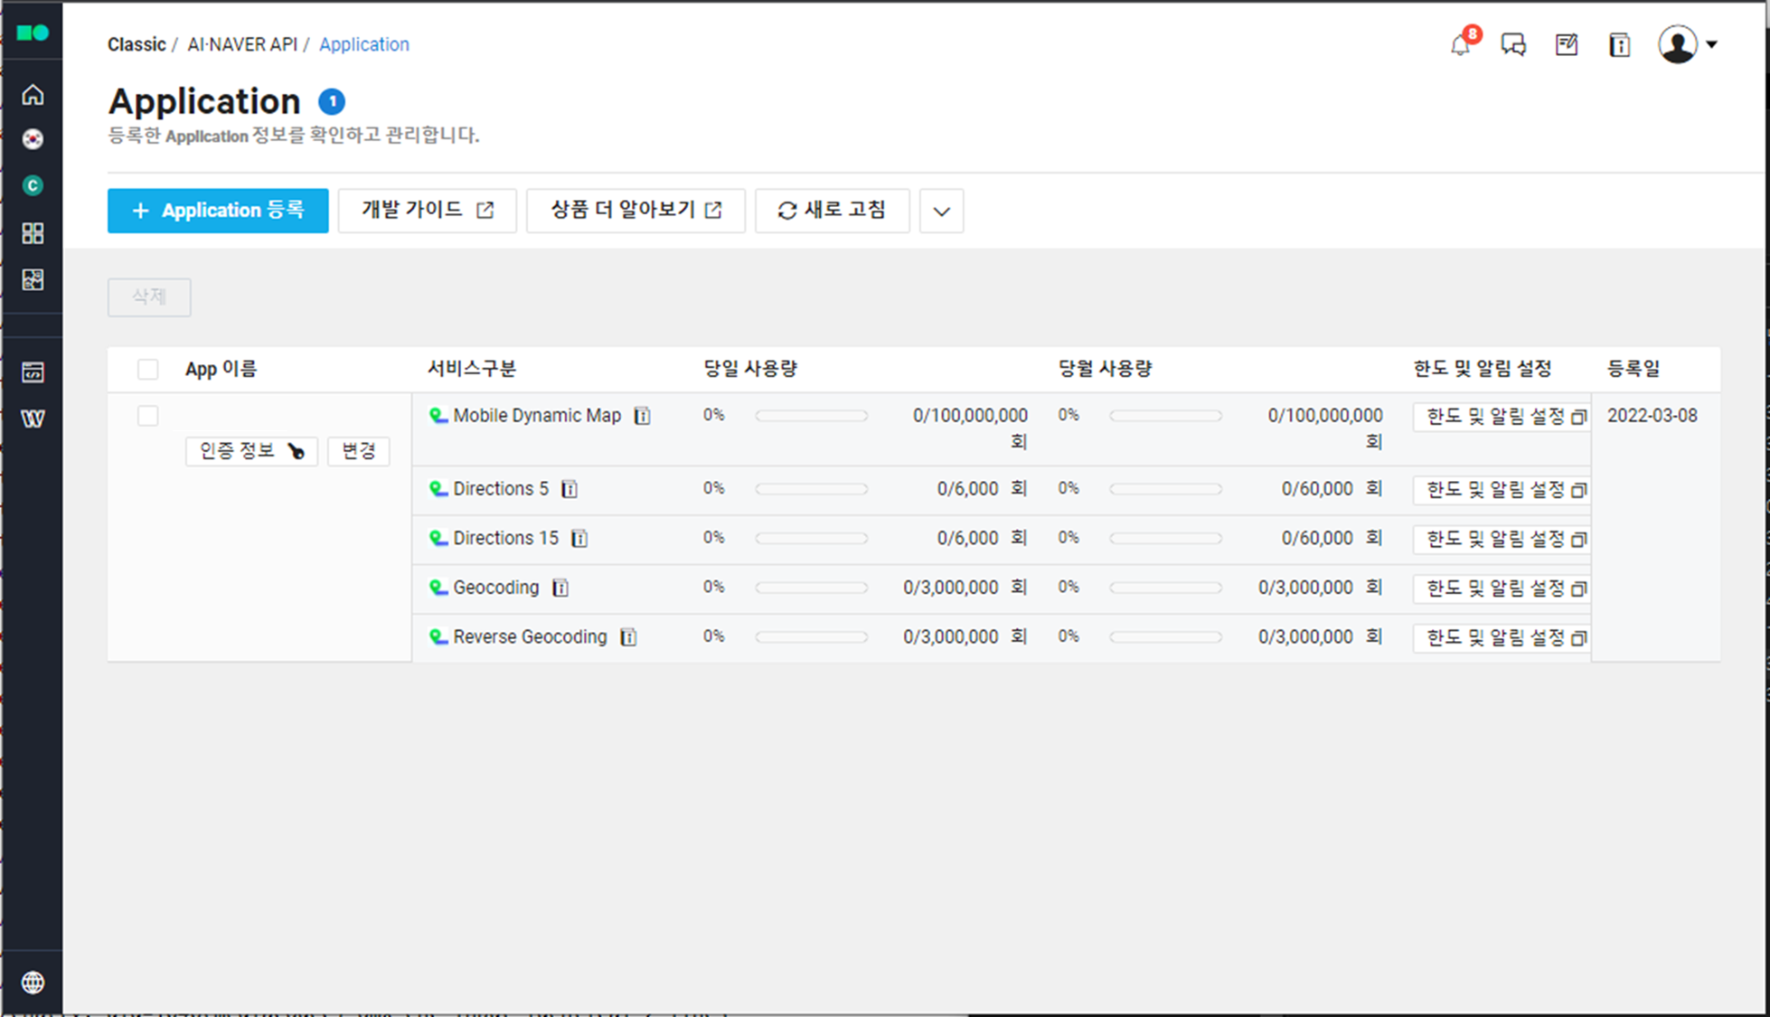Open the user profile dropdown arrow
This screenshot has height=1017, width=1770.
pos(1711,44)
